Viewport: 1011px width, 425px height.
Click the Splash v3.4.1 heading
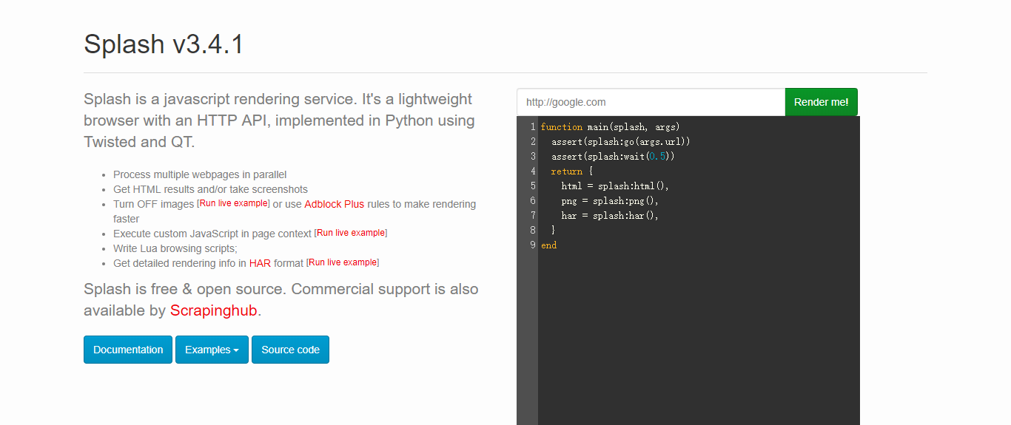click(x=164, y=44)
